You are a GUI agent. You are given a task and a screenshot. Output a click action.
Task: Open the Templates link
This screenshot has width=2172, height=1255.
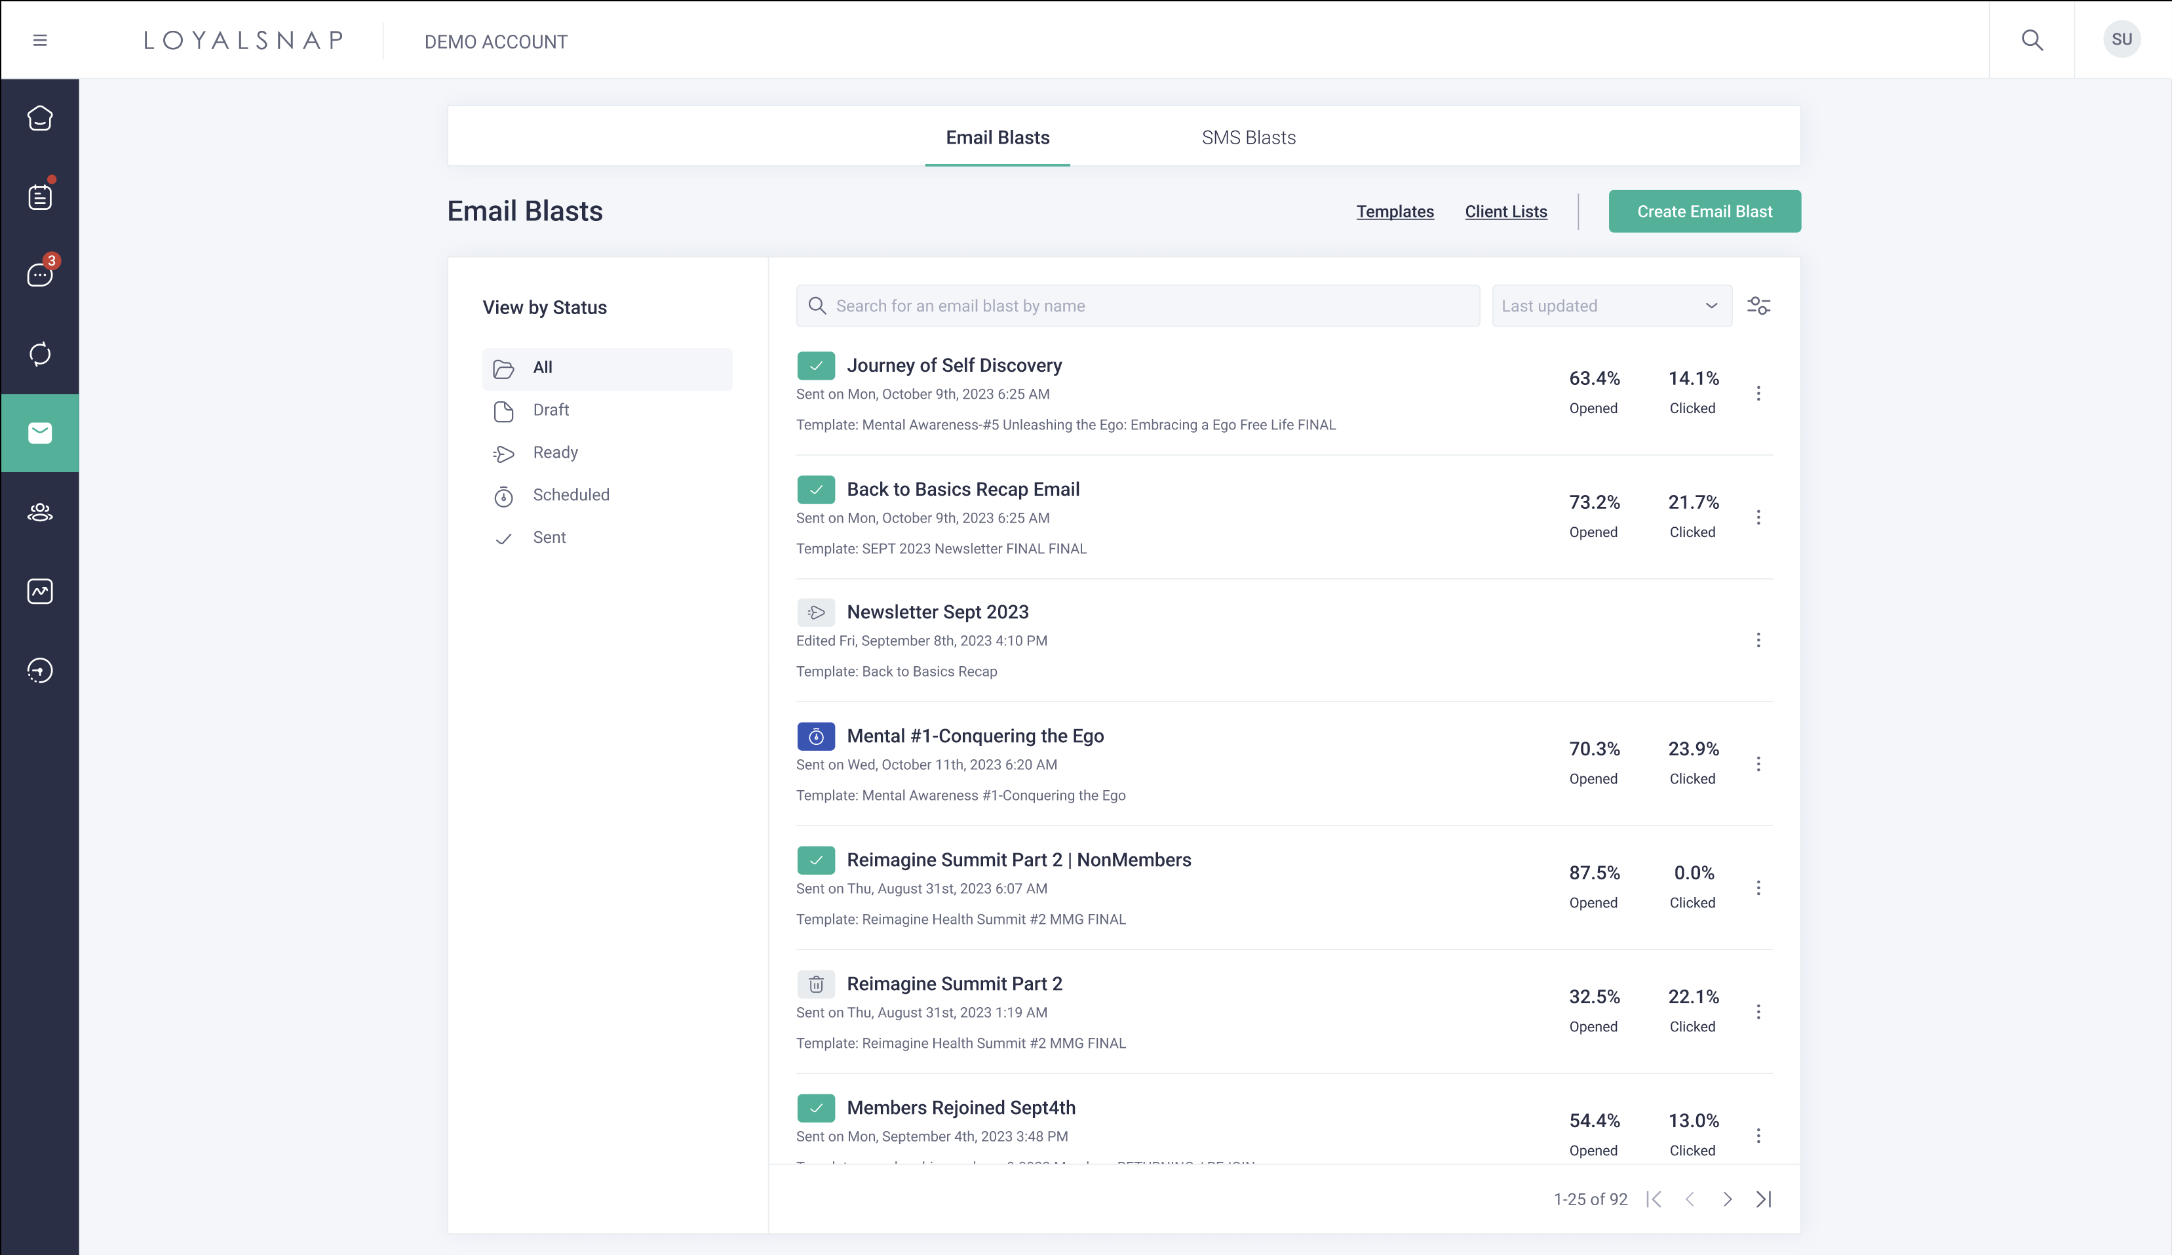(x=1395, y=211)
